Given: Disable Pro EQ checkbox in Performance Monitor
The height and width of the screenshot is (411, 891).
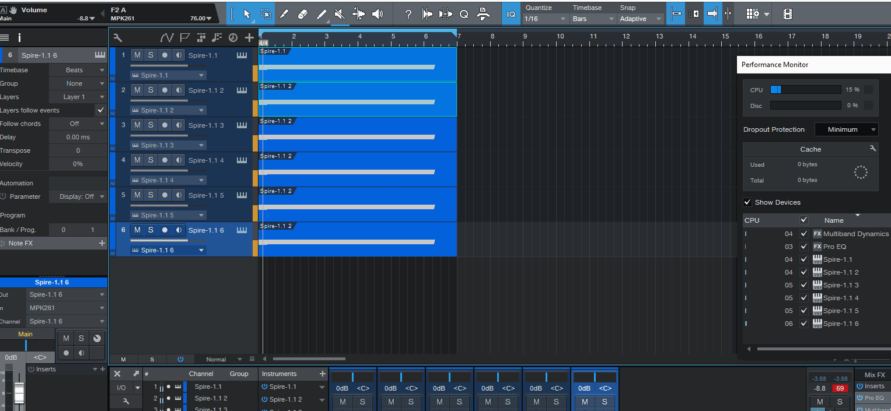Looking at the screenshot, I should tap(804, 247).
